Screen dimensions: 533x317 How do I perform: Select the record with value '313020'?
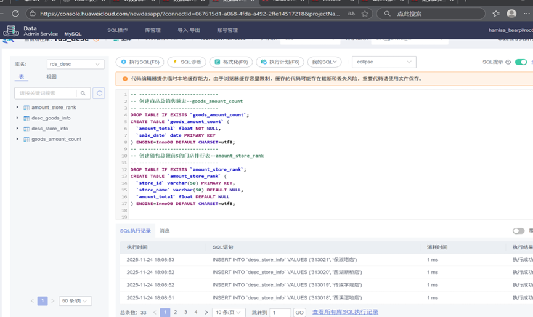point(327,272)
